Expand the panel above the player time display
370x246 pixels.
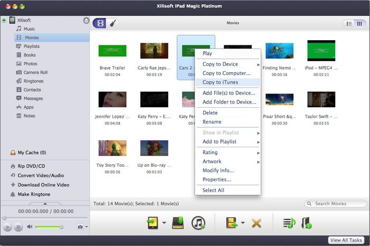pyautogui.click(x=45, y=203)
